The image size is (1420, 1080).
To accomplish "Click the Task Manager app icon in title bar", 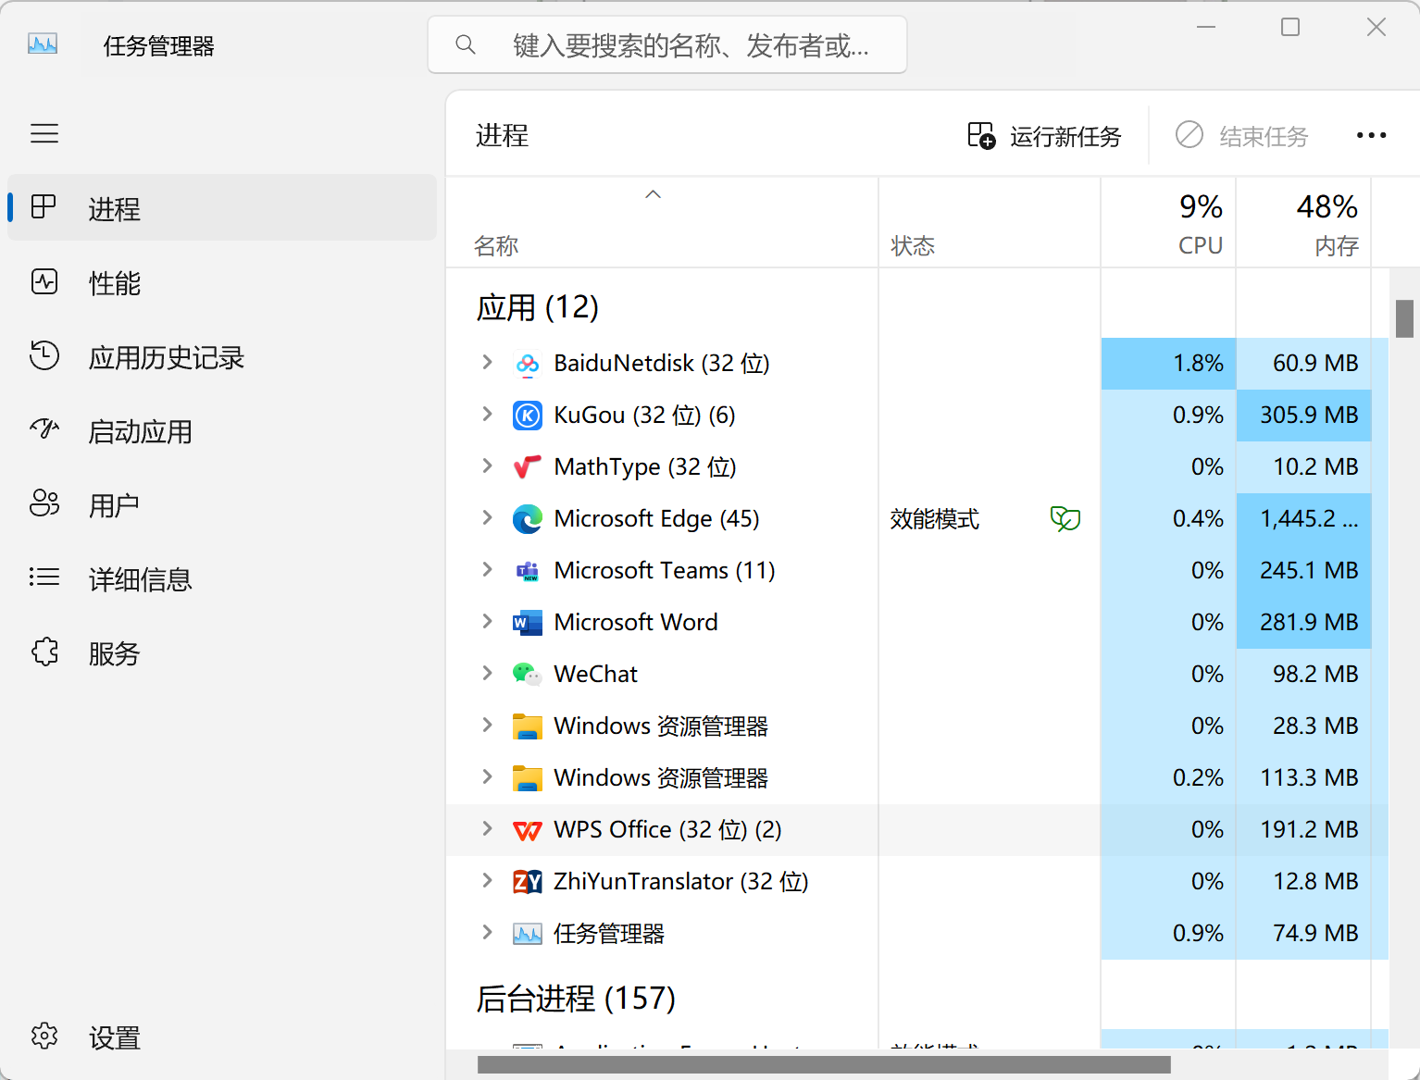I will coord(43,43).
